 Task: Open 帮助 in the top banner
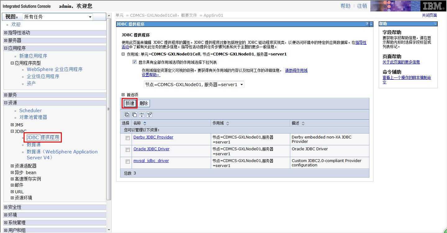(x=345, y=6)
